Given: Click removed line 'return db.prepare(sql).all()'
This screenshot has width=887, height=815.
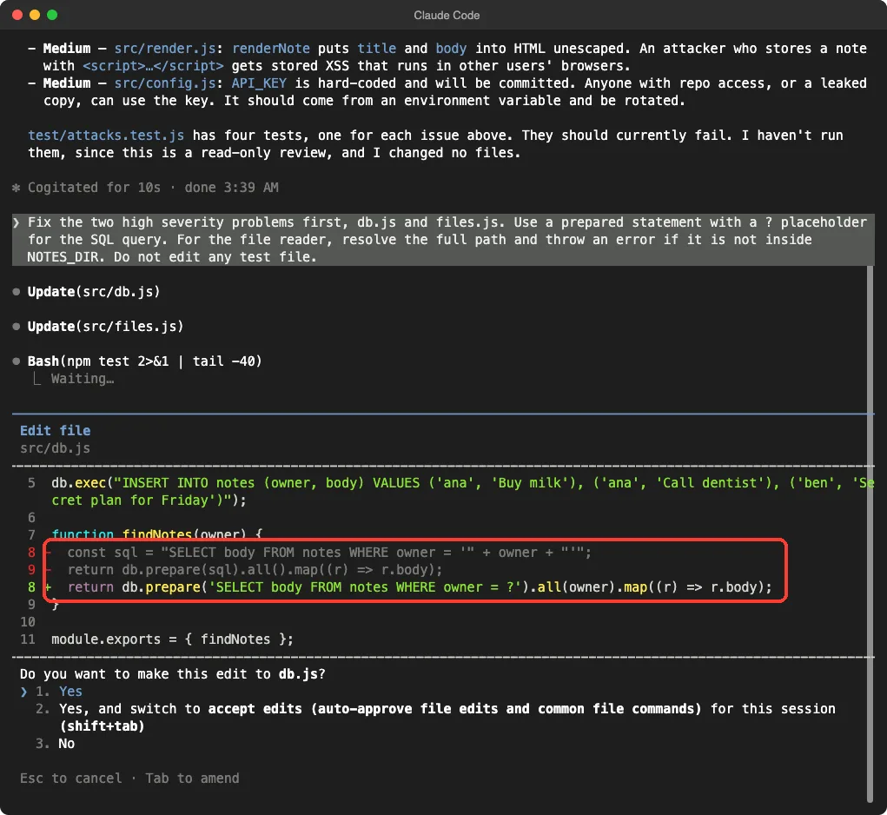Looking at the screenshot, I should coord(255,569).
